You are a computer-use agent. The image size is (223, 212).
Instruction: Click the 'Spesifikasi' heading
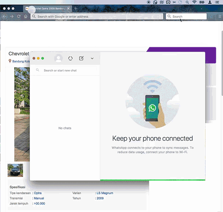[x=17, y=187]
